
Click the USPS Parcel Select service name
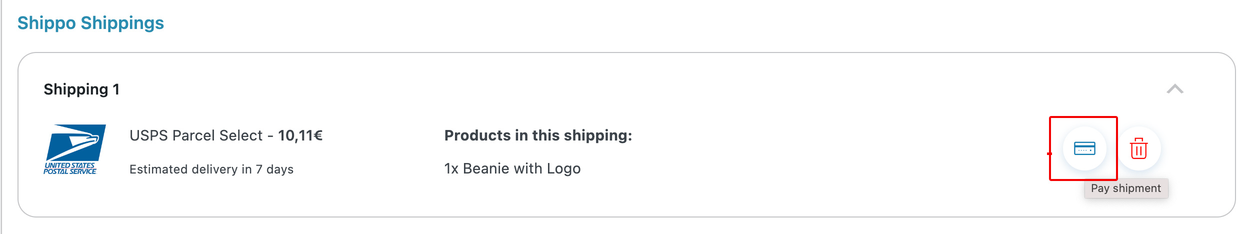(x=195, y=135)
